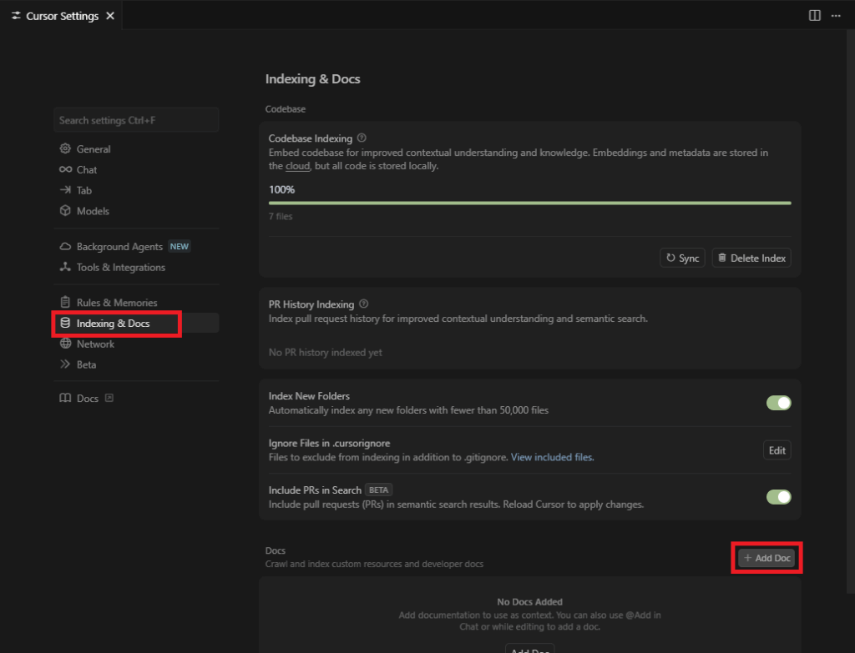Edit the .cursorignore files

point(777,450)
